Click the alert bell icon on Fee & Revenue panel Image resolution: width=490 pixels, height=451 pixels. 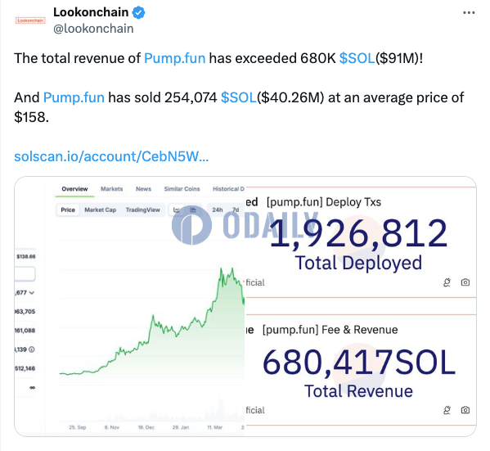447,410
